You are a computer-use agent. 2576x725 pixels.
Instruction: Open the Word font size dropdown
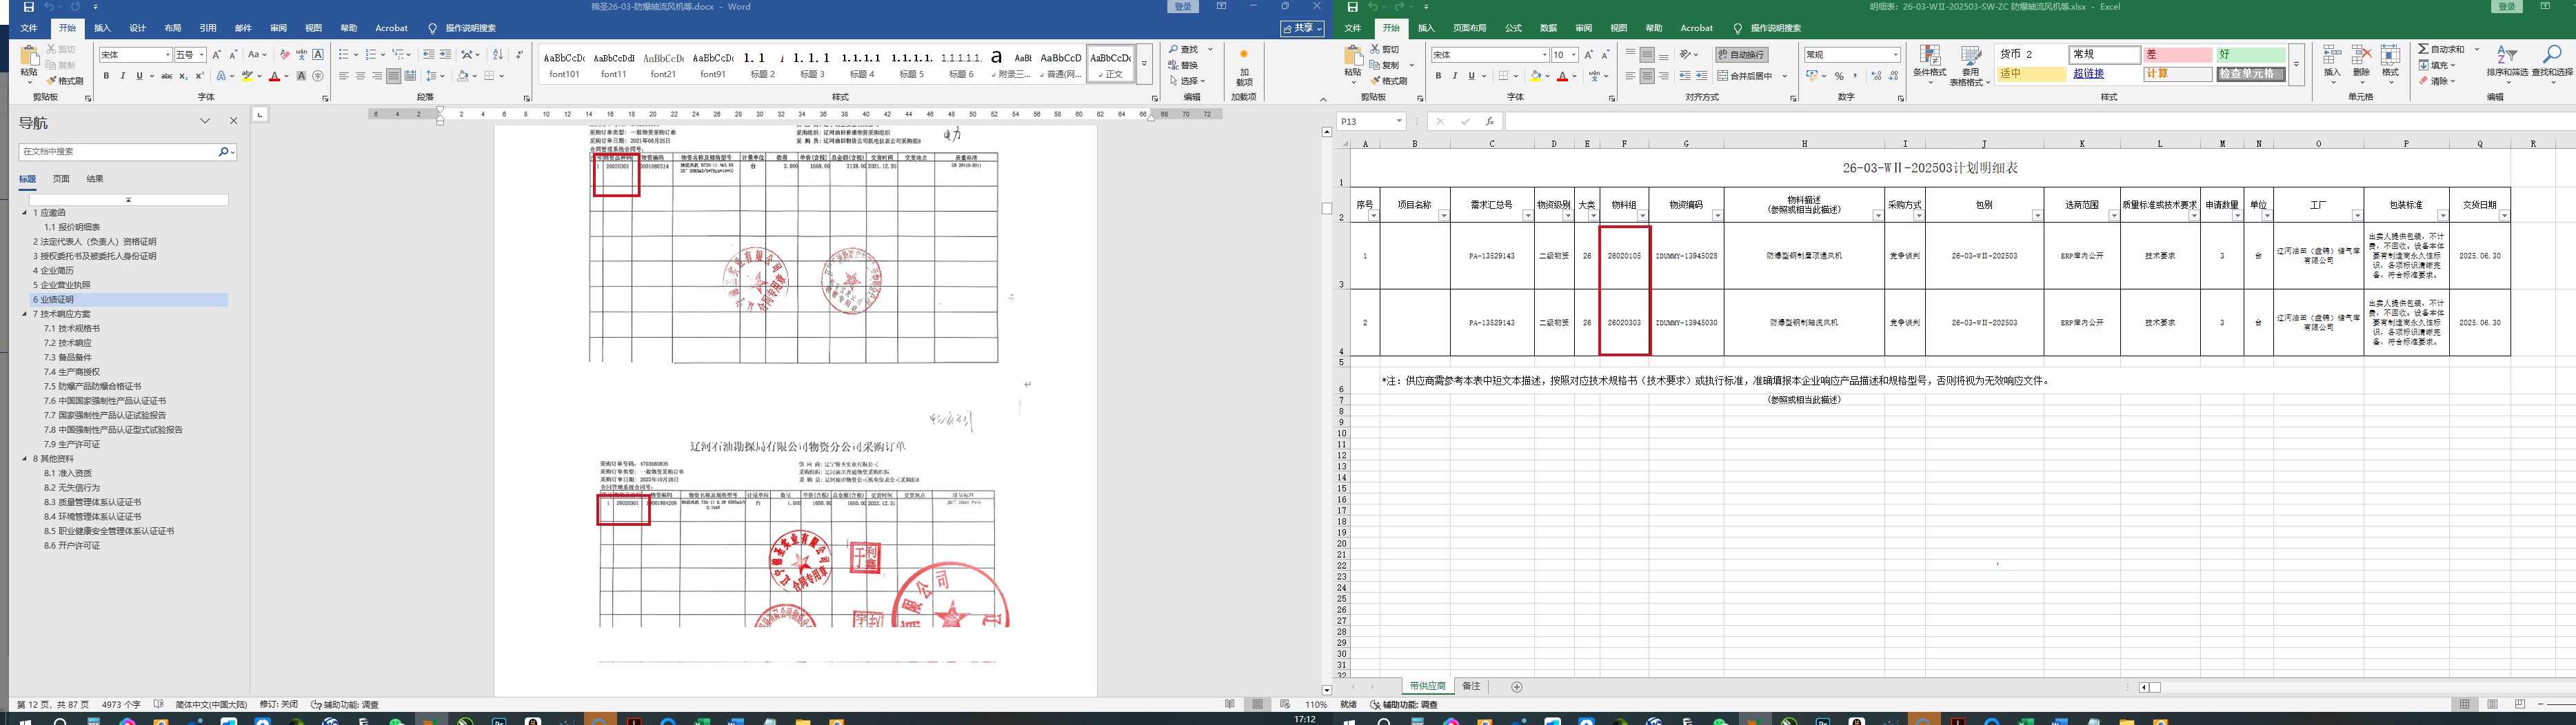click(x=201, y=55)
